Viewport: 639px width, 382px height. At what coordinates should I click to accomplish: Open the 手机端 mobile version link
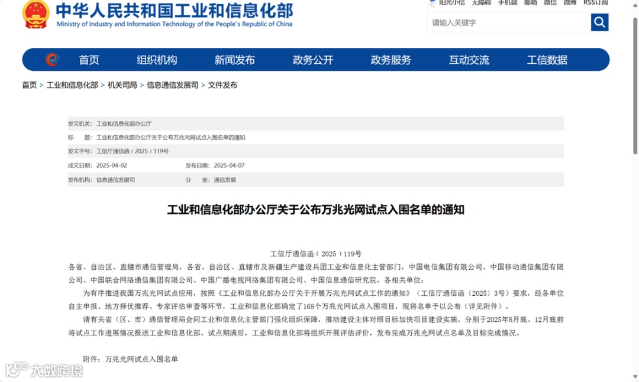pos(508,2)
